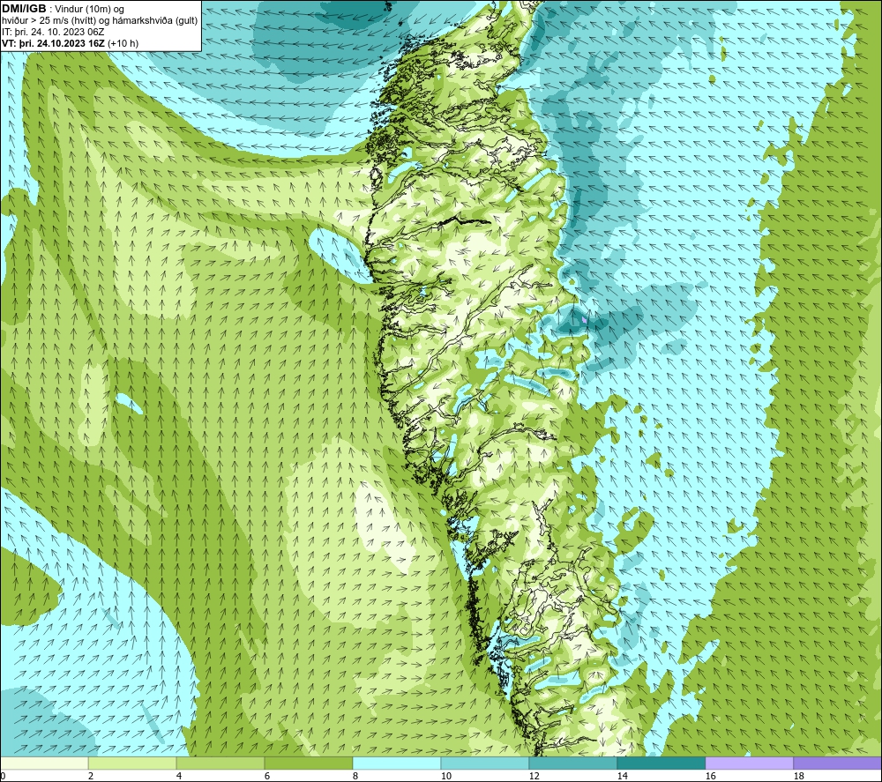This screenshot has width=882, height=782.
Task: Click the '10' scale tick label
Action: click(x=446, y=777)
